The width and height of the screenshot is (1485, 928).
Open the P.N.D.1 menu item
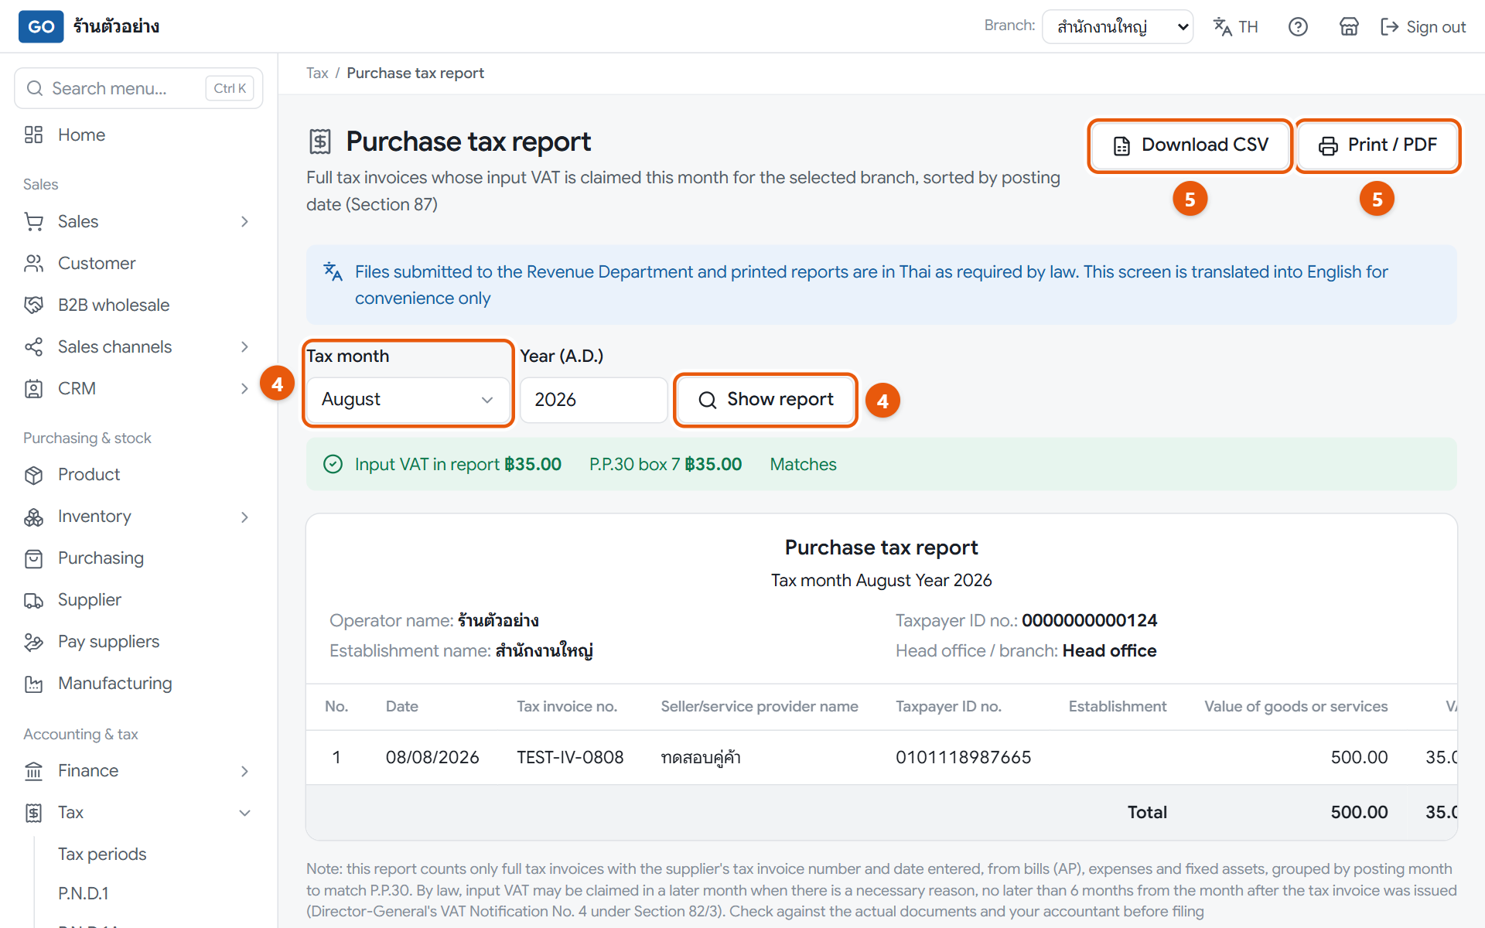click(x=84, y=893)
